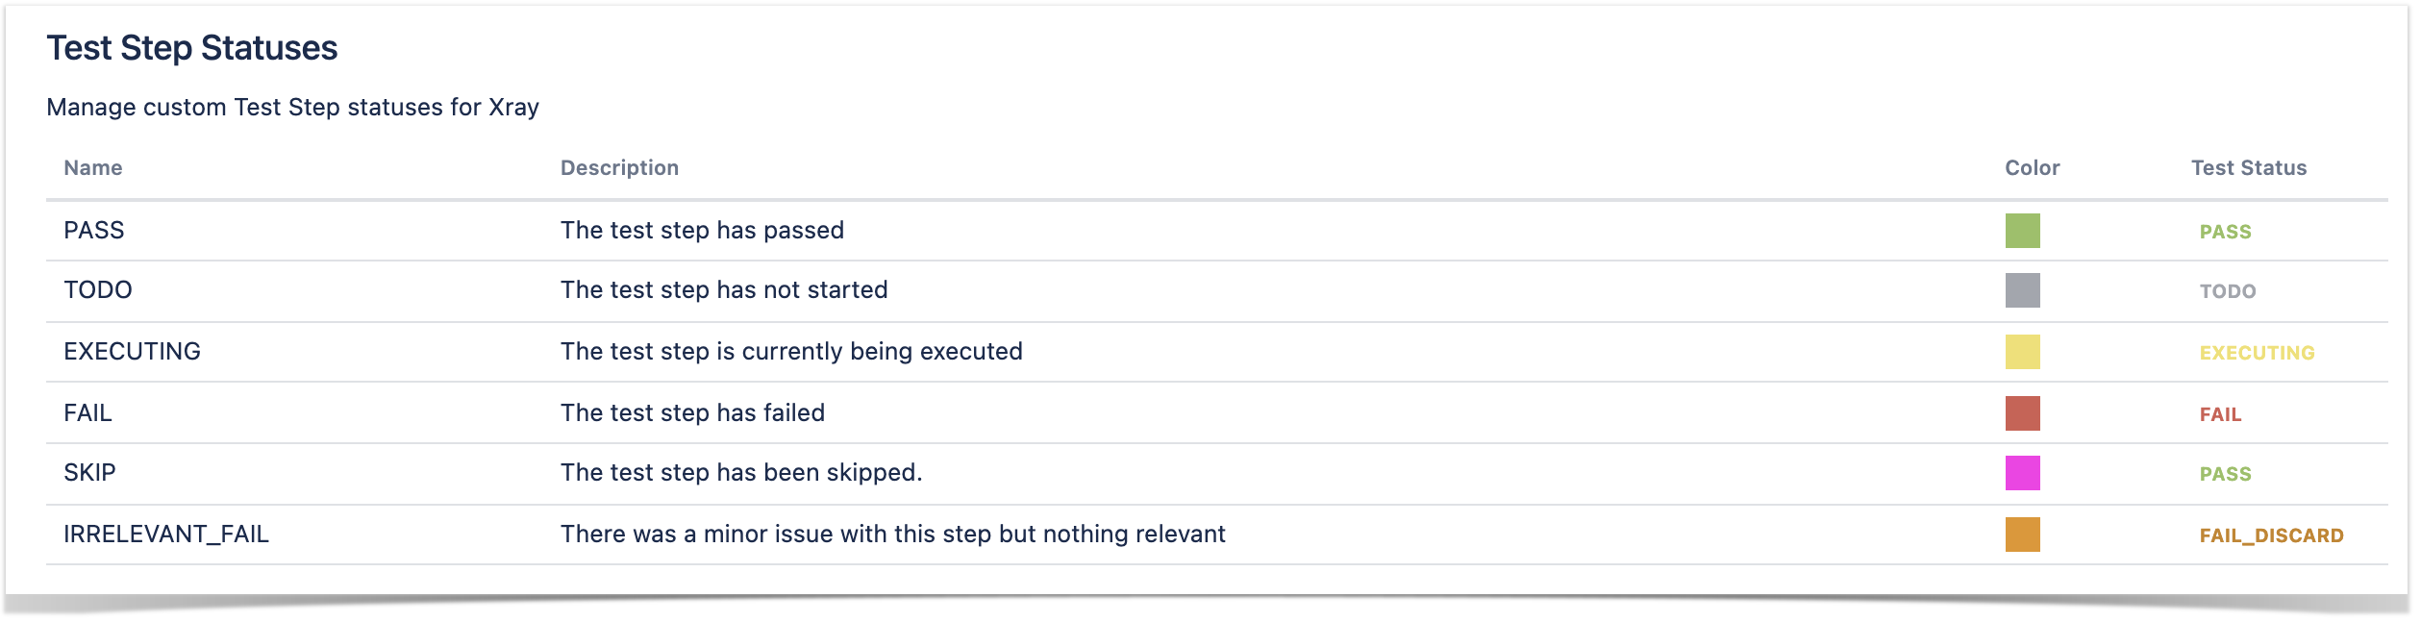The height and width of the screenshot is (622, 2421).
Task: Click the yellow EXECUTING color swatch
Action: [2022, 352]
